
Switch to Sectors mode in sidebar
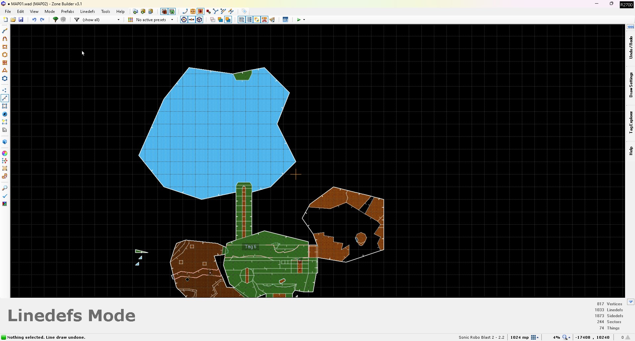click(5, 106)
